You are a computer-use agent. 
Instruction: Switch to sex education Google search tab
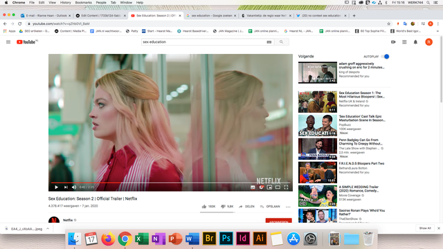click(x=211, y=15)
